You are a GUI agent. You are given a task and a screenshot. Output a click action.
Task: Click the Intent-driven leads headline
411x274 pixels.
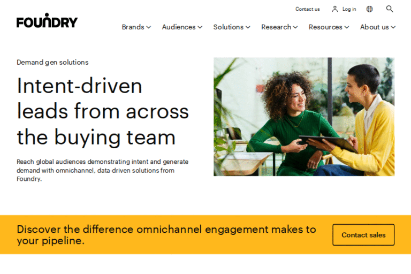pyautogui.click(x=103, y=111)
